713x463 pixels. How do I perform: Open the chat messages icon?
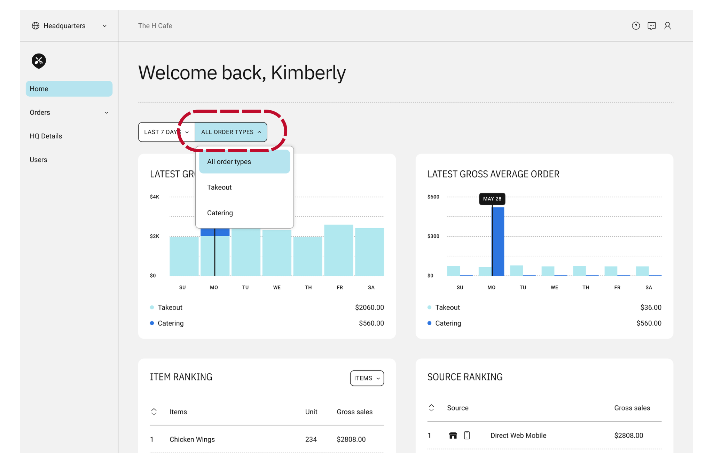(651, 26)
